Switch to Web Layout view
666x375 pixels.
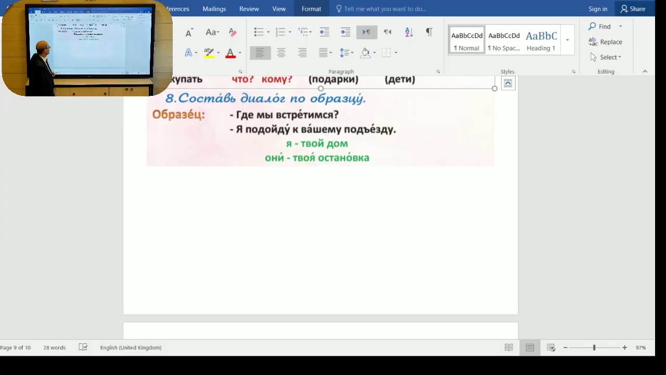(x=551, y=347)
